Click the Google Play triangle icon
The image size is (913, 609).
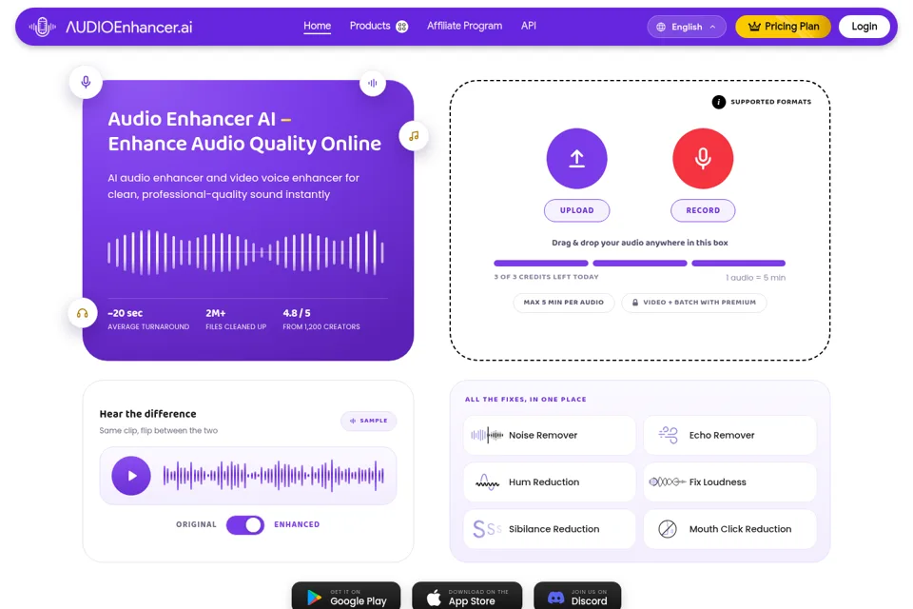coord(315,598)
